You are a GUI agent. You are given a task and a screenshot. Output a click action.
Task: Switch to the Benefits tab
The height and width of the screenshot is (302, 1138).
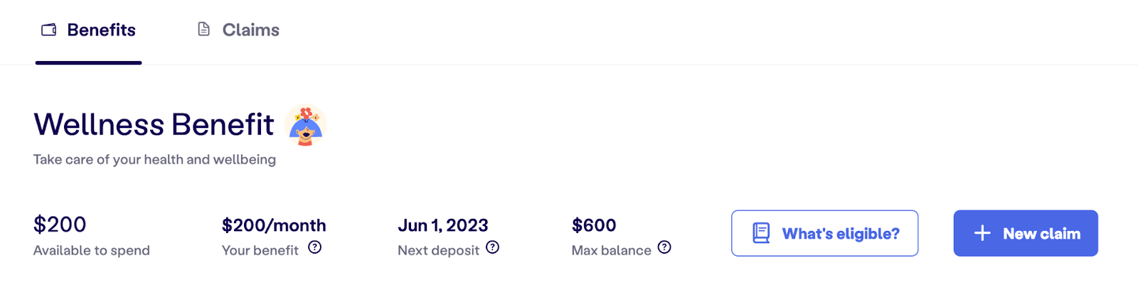point(88,30)
